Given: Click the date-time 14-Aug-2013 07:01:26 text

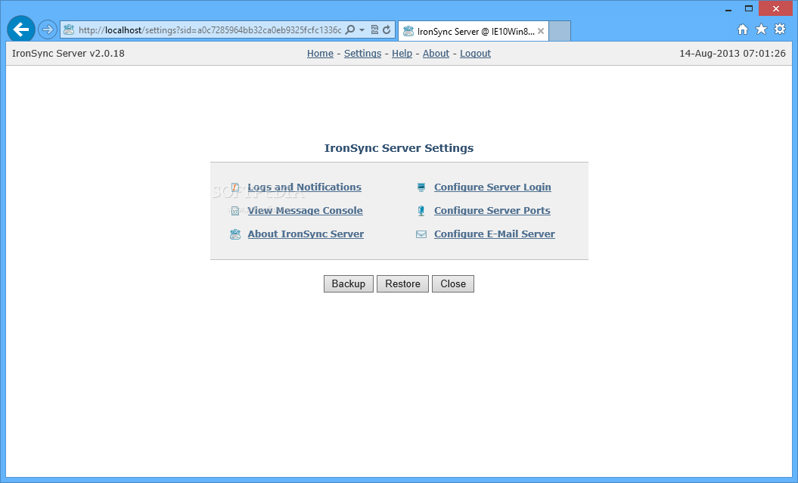Looking at the screenshot, I should coord(732,54).
